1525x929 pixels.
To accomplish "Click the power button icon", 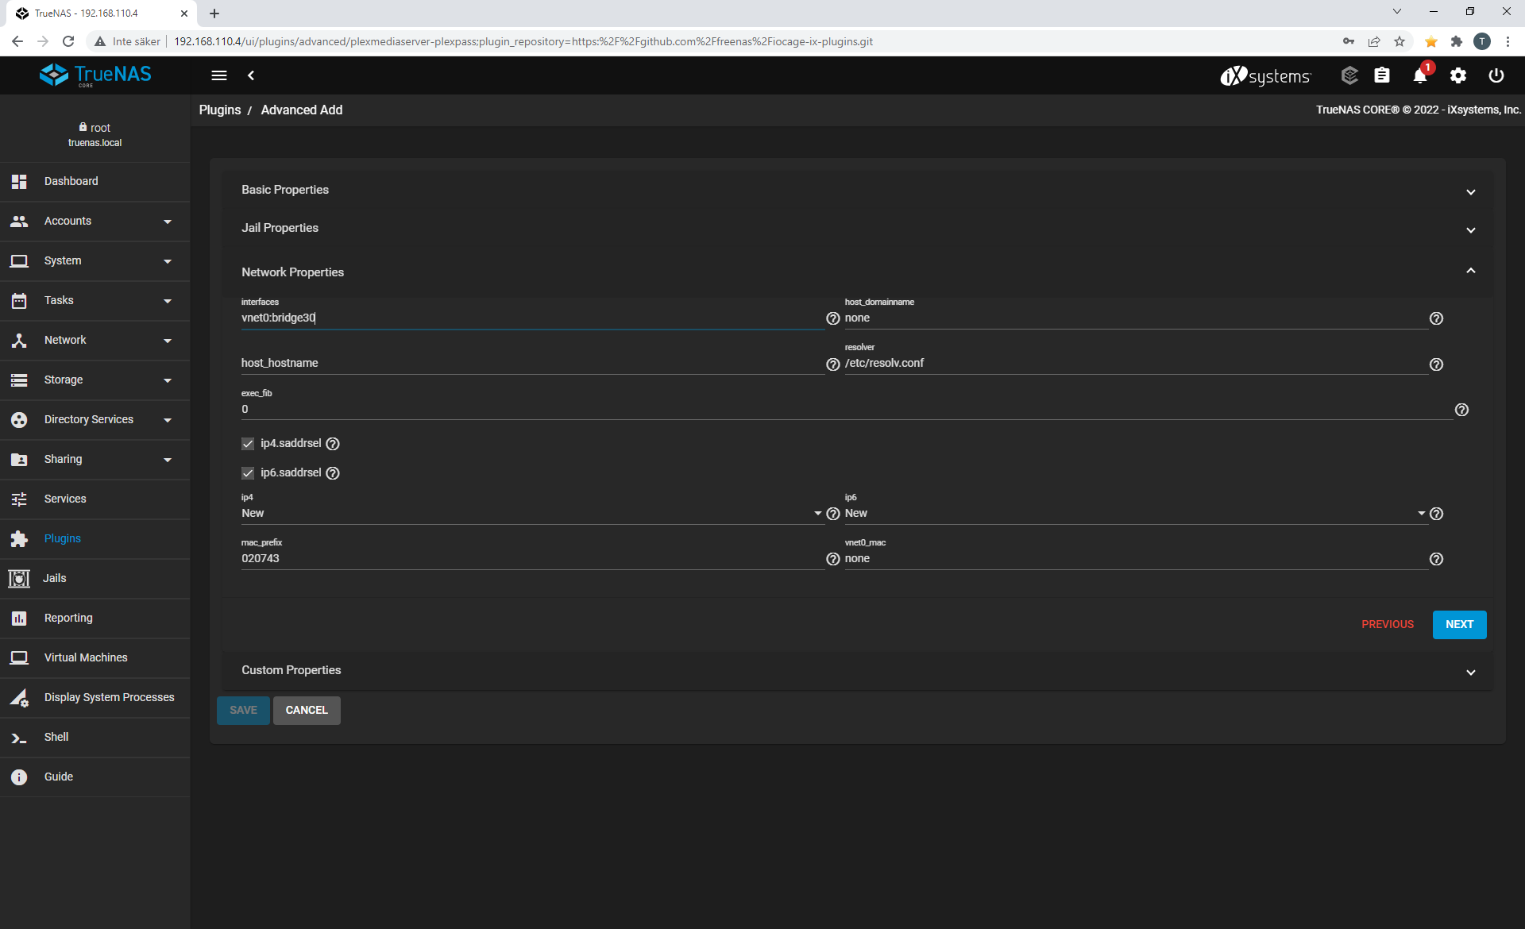I will (x=1496, y=75).
